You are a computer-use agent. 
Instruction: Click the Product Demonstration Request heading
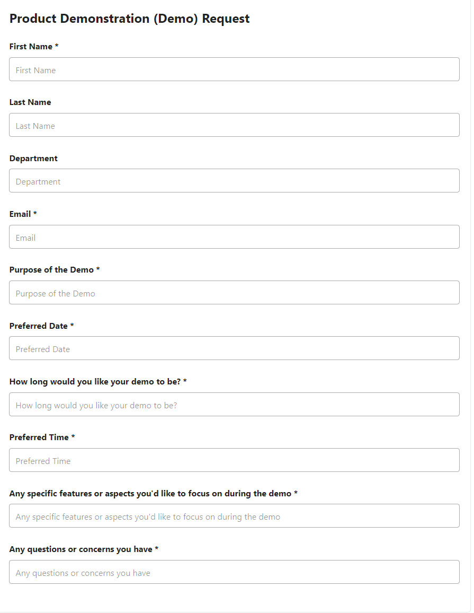(x=129, y=18)
